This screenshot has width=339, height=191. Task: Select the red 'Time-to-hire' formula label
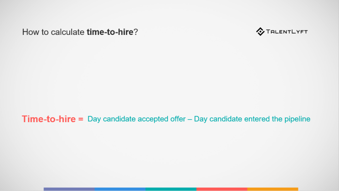point(48,119)
